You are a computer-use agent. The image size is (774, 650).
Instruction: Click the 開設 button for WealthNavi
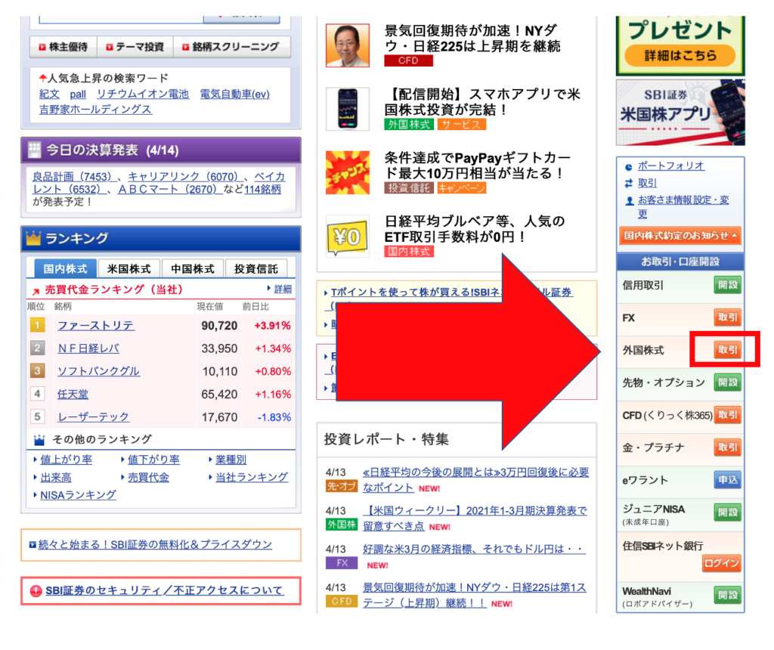pos(728,595)
